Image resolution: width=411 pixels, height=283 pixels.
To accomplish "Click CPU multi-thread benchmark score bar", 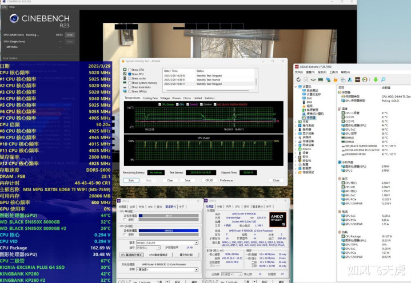I will click(169, 231).
